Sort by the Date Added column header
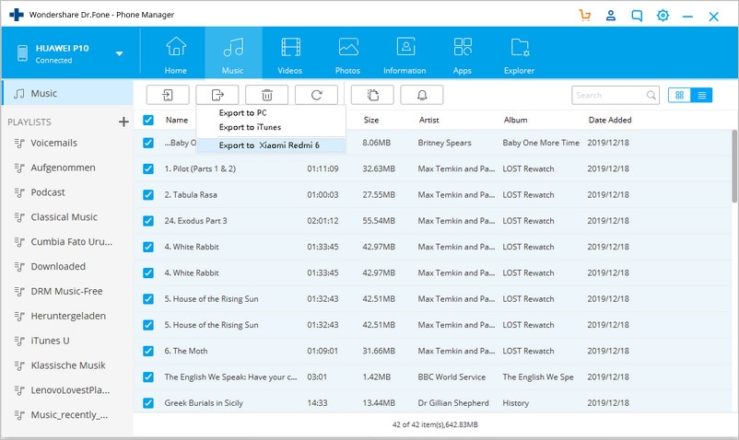The image size is (739, 440). (x=610, y=120)
